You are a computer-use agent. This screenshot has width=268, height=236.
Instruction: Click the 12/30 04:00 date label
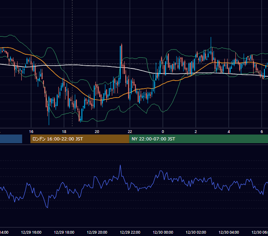[229, 232]
